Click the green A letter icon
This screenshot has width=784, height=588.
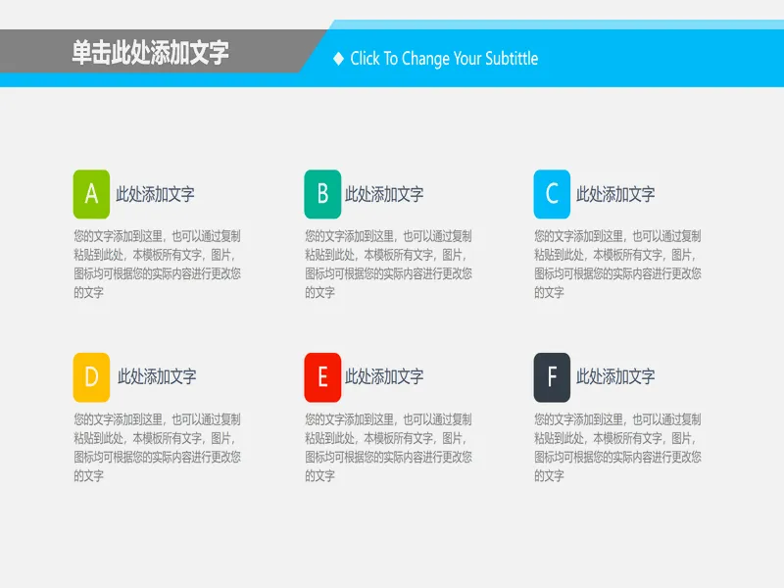tap(91, 194)
